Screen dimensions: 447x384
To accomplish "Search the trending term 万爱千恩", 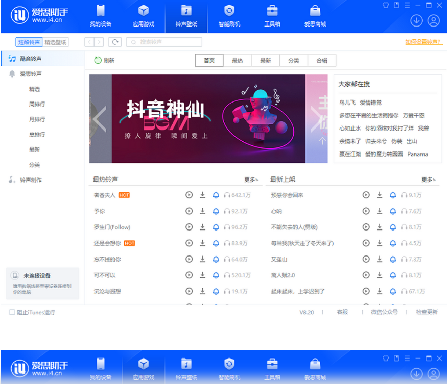I will [414, 115].
